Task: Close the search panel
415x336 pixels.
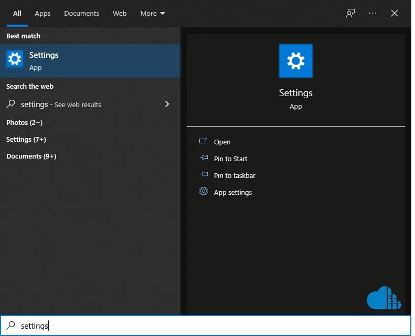Action: coord(395,13)
